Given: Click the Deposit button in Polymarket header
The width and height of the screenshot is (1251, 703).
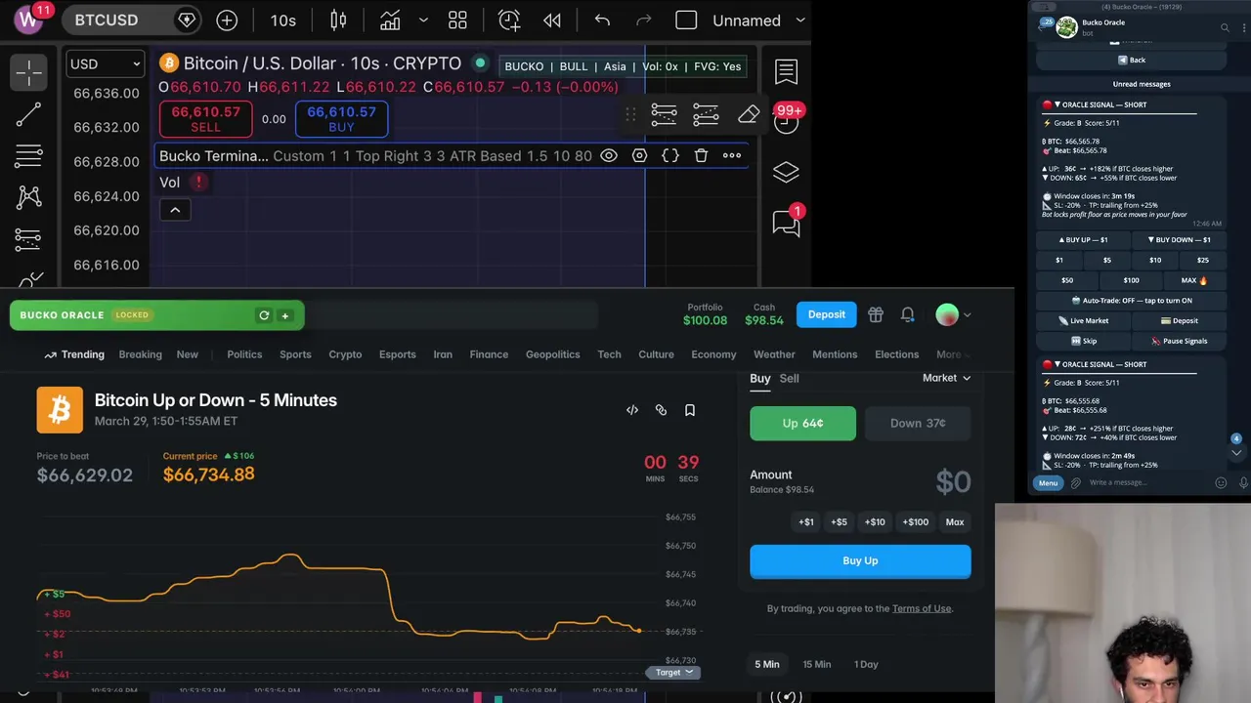Looking at the screenshot, I should click(827, 314).
